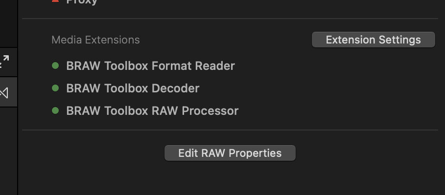Click the dark toolbar cell above the expand-arrows icon
Screen dimensions: 445x195
coord(8,23)
